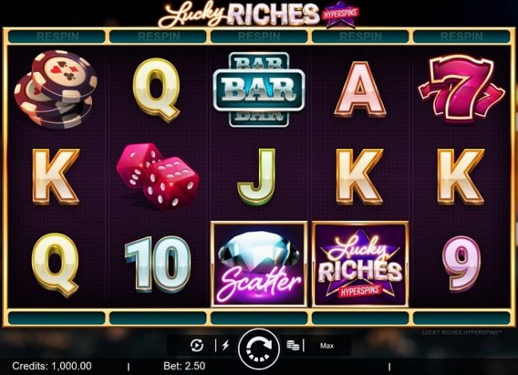518x375 pixels.
Task: Open the autoplay spin icon
Action: pos(197,345)
